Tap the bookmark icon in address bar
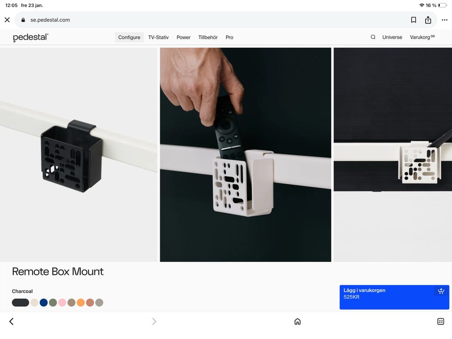This screenshot has width=452, height=339. coord(413,20)
